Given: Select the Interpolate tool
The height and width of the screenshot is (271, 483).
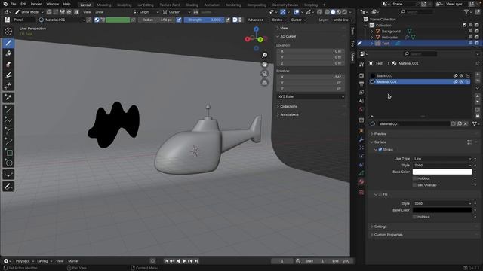Looking at the screenshot, I should point(8,175).
